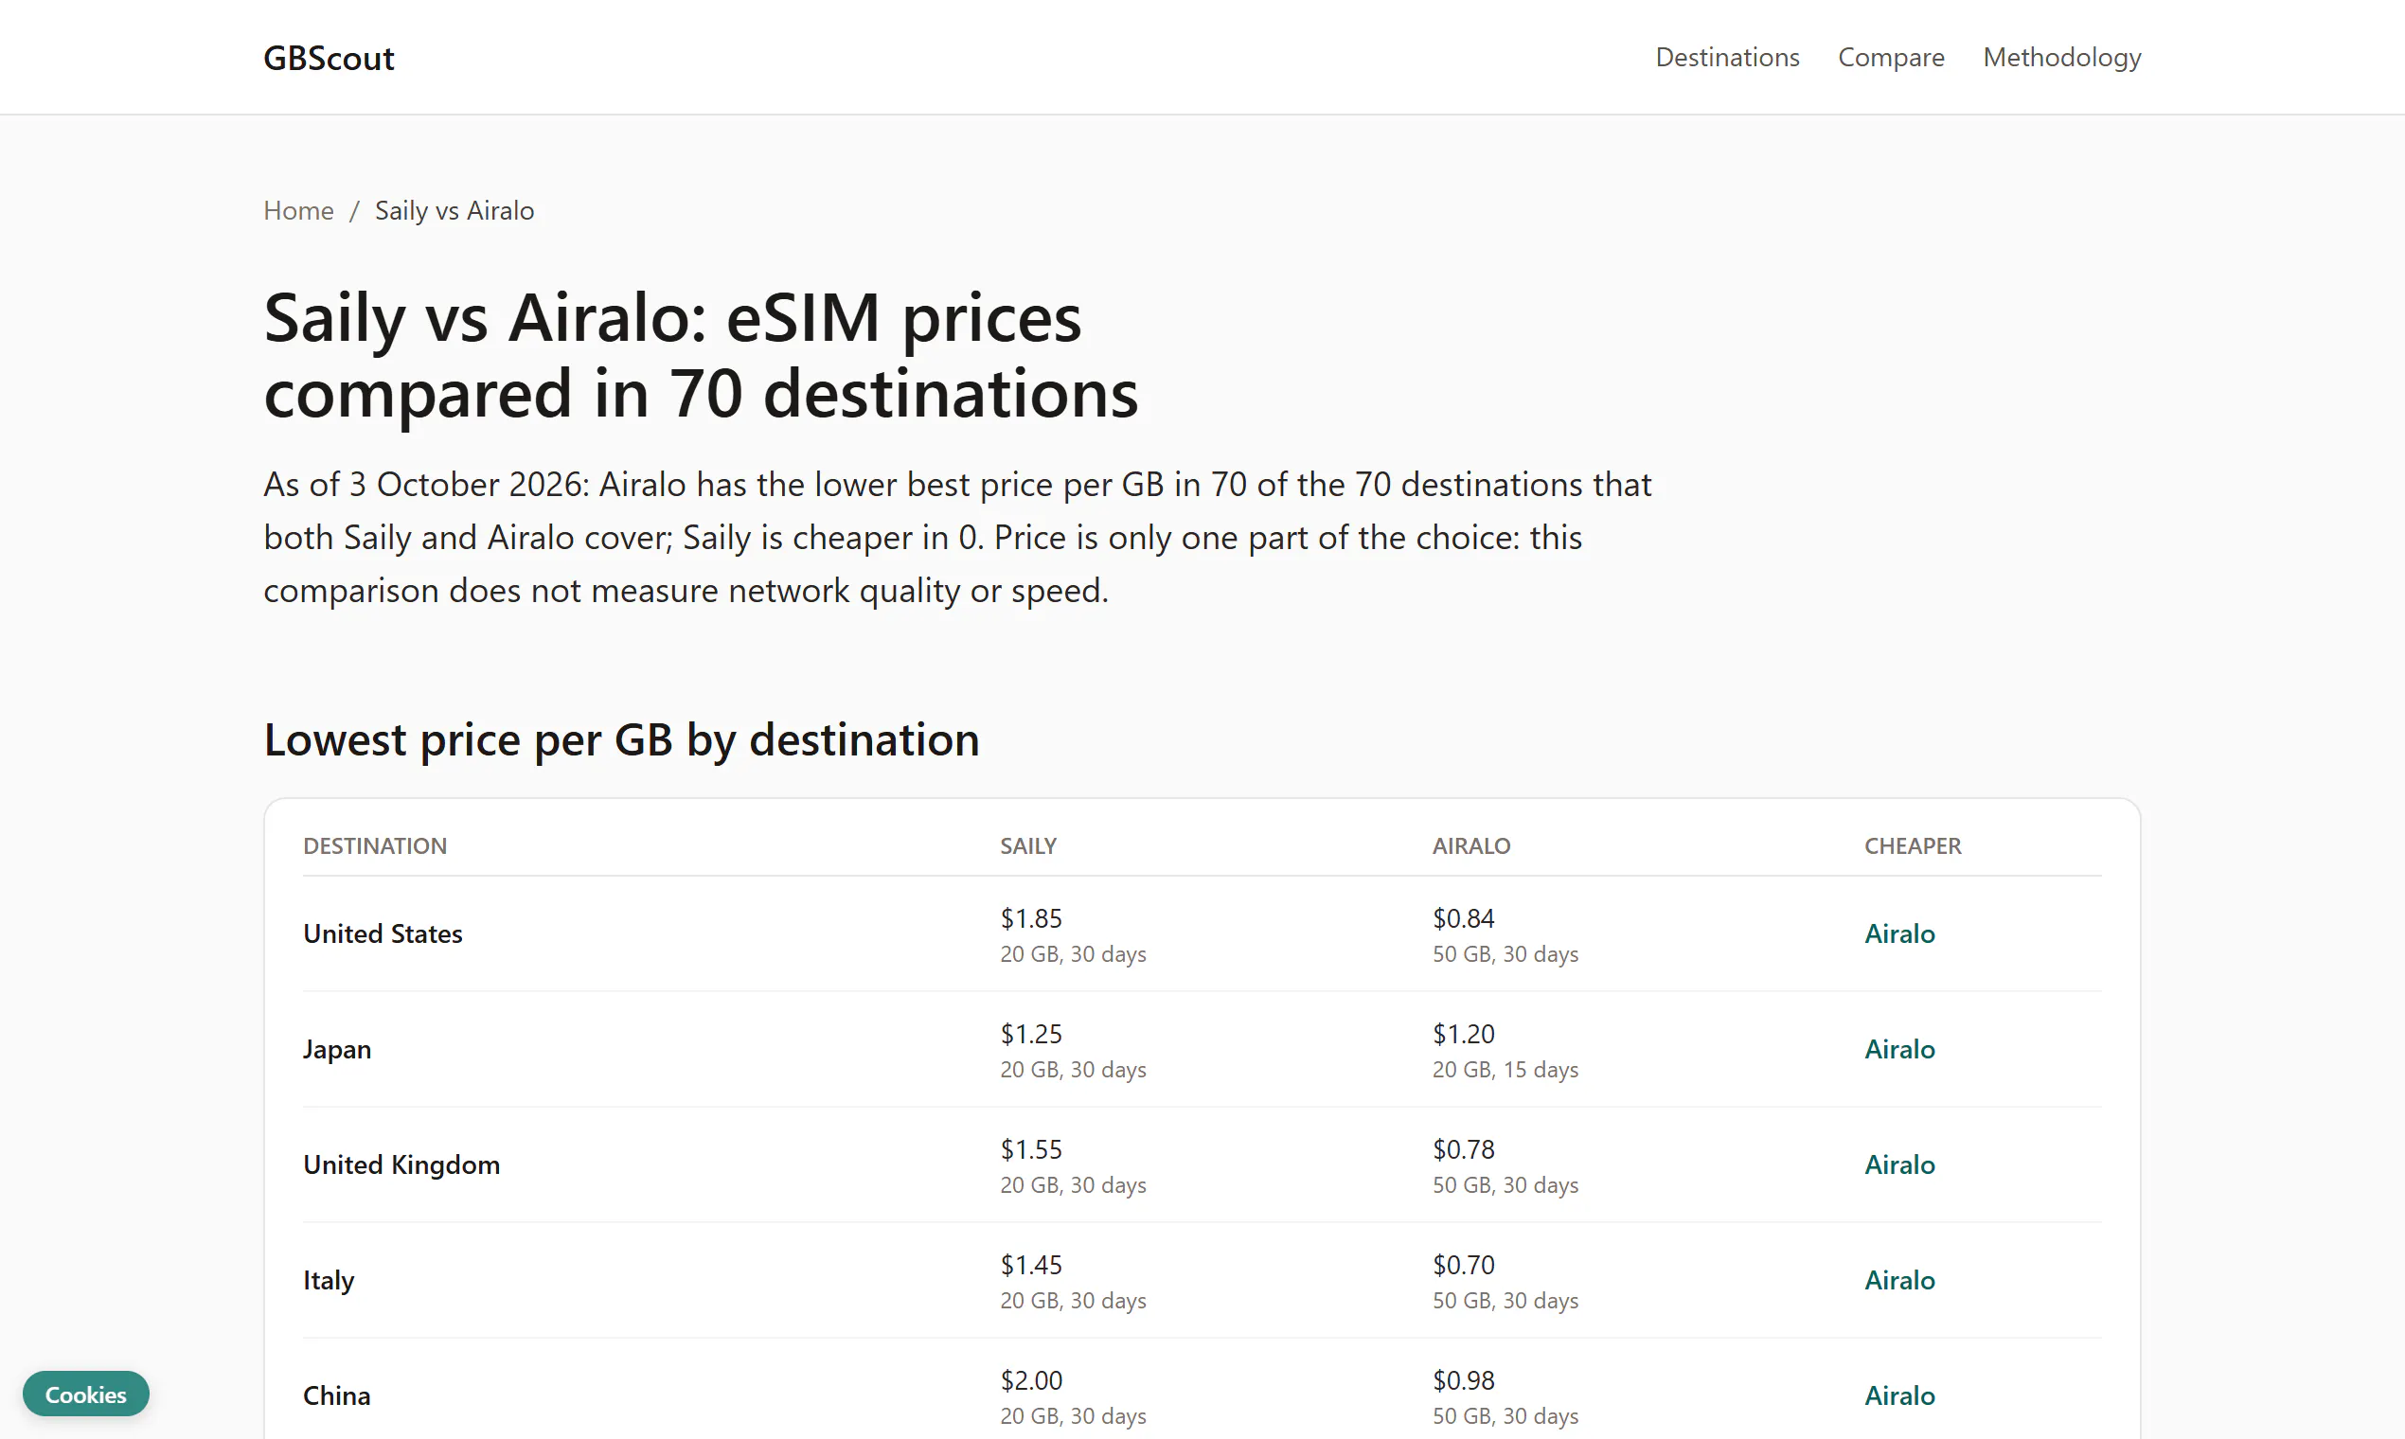Select the $0.70 Italy Airalo price
This screenshot has width=2405, height=1439.
[x=1464, y=1265]
